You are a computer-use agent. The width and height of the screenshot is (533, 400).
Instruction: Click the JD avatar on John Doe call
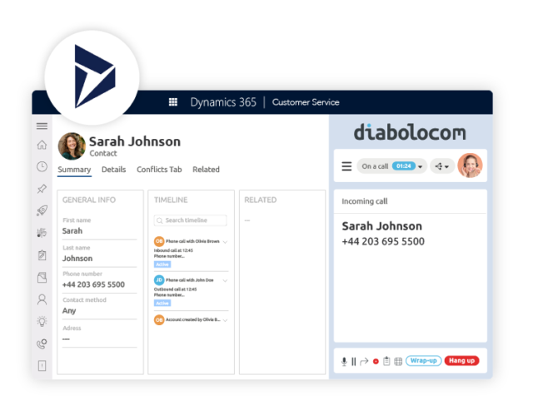coord(159,280)
